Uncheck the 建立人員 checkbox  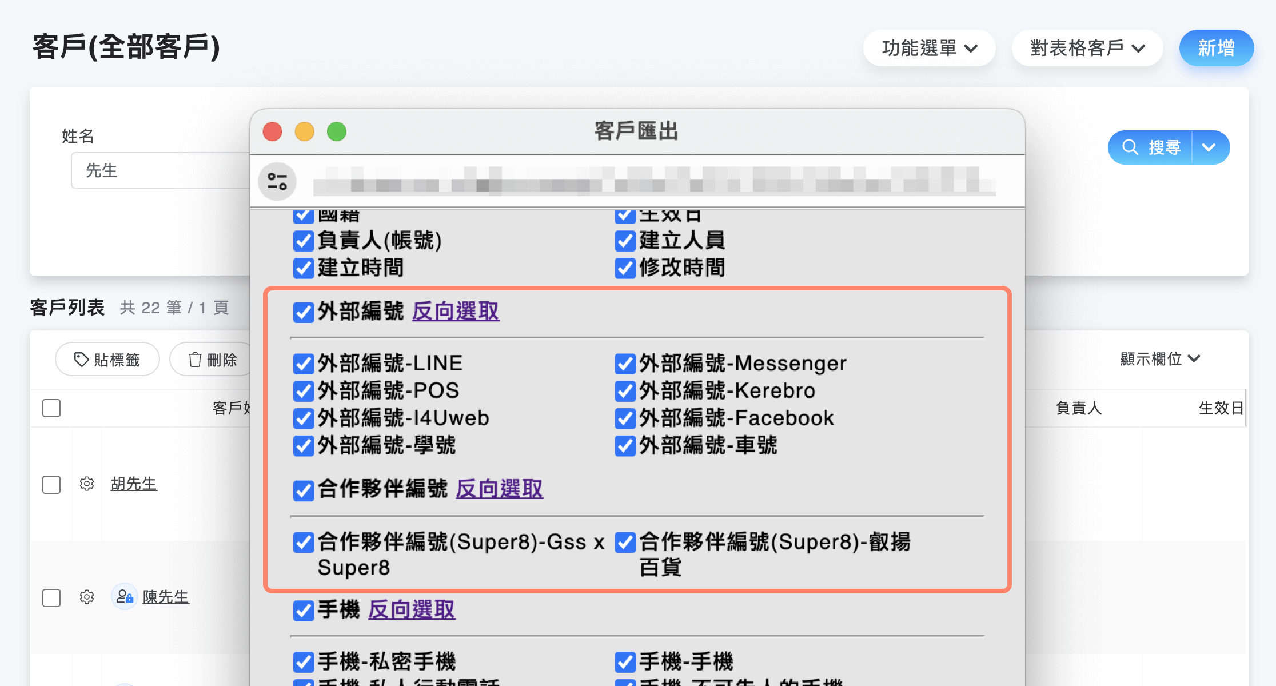click(x=625, y=241)
